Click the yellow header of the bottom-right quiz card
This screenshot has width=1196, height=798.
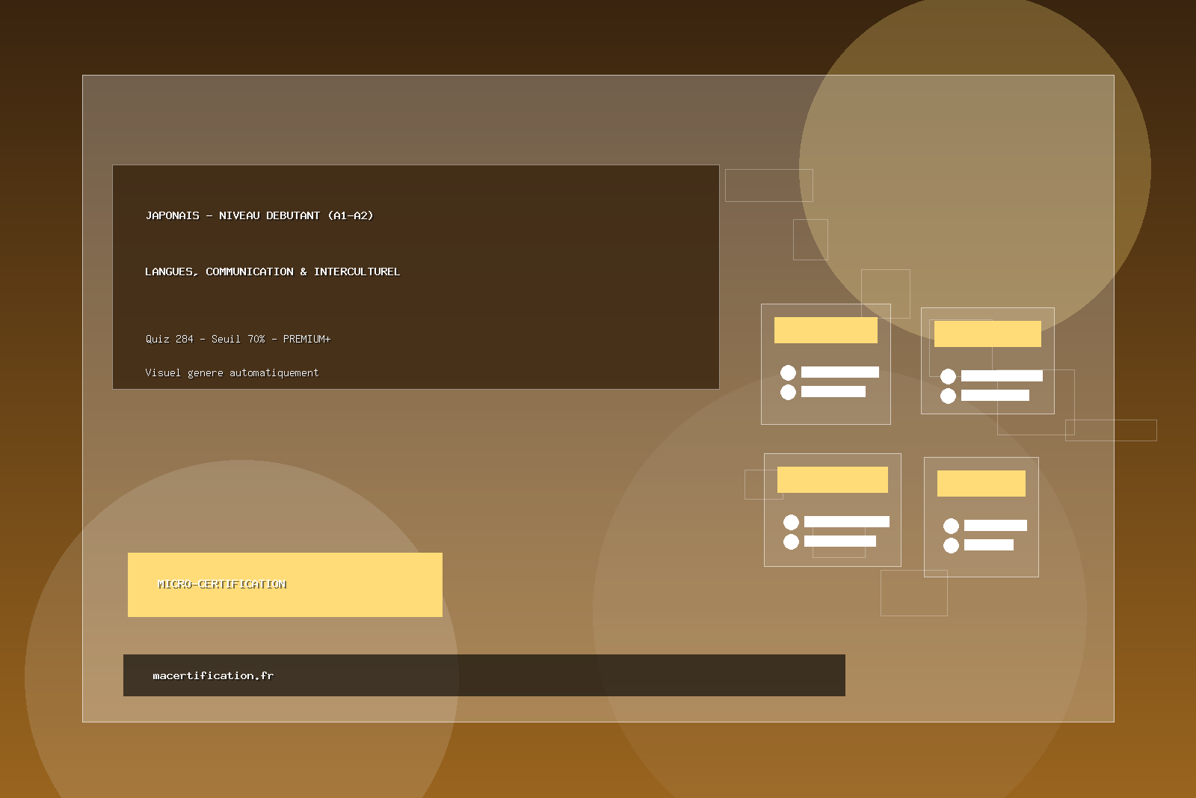coord(981,483)
